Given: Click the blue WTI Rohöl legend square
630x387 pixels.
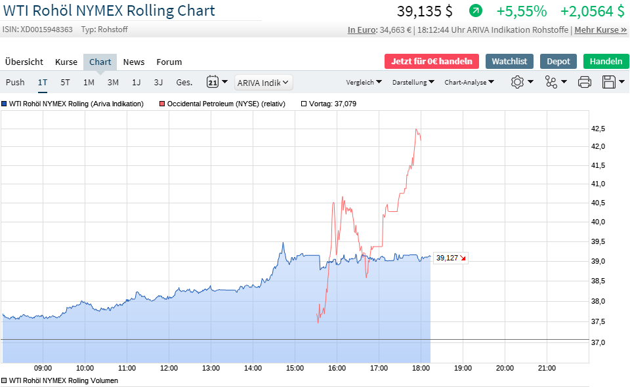Looking at the screenshot, I should tap(6, 104).
